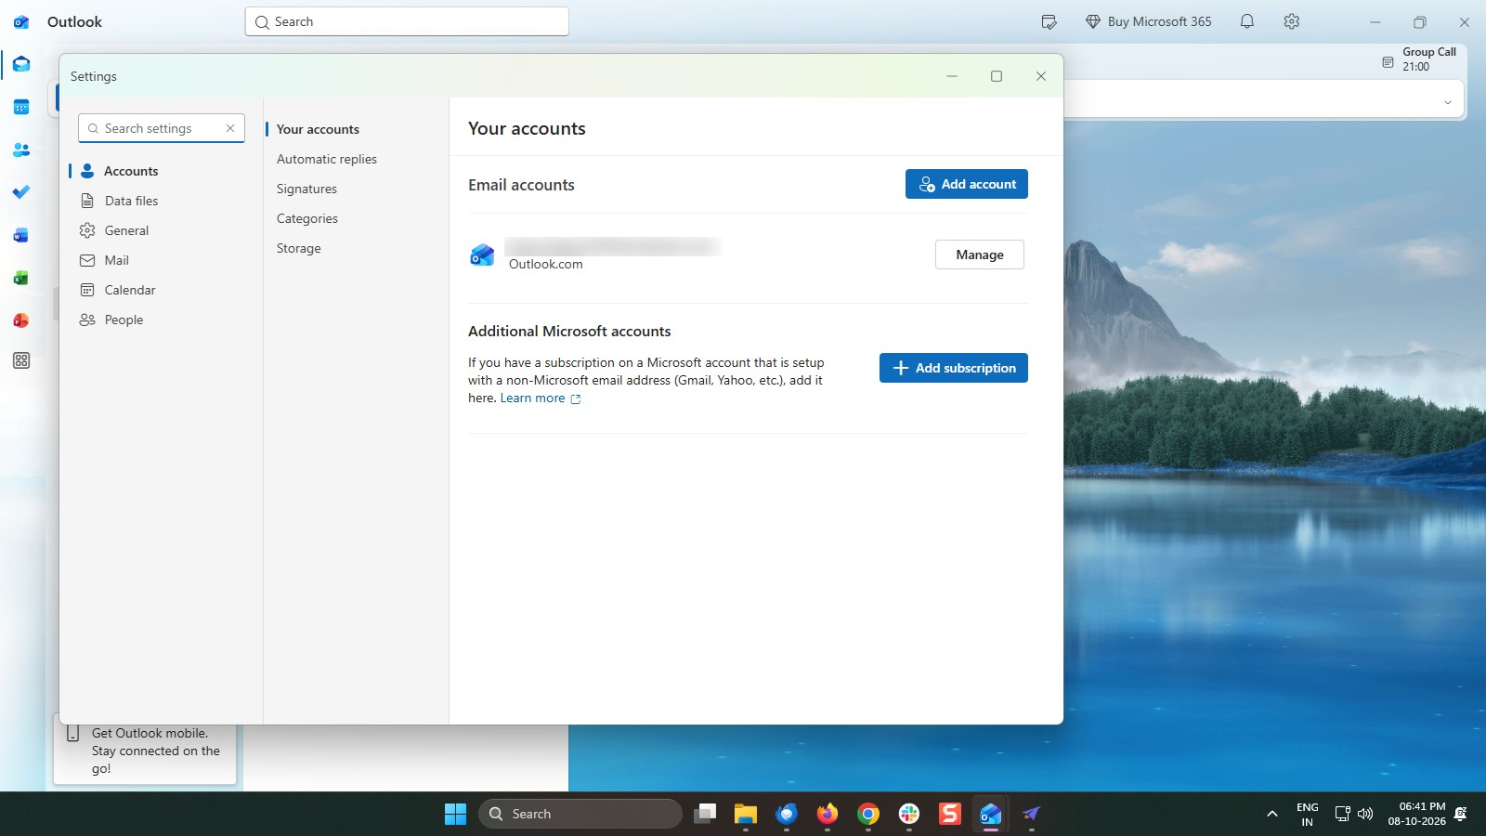This screenshot has height=836, width=1486.
Task: Open File Explorer from the taskbar
Action: click(746, 814)
